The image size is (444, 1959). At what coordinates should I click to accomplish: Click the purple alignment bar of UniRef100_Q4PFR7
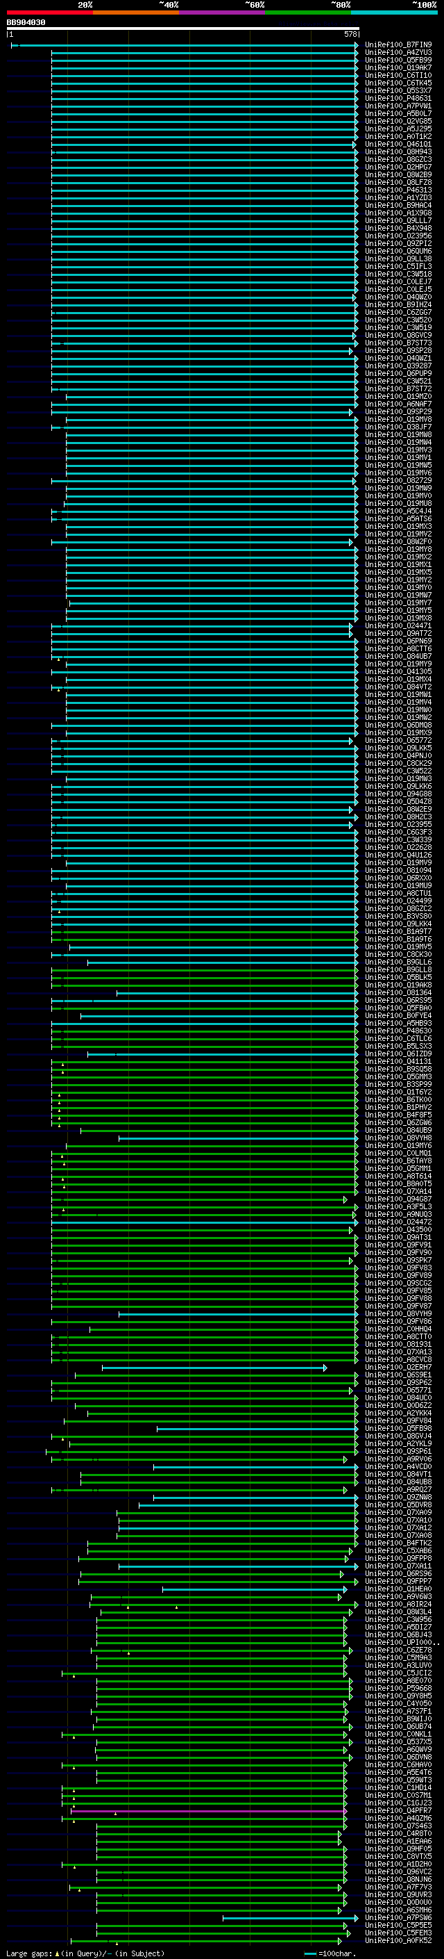click(x=208, y=1811)
